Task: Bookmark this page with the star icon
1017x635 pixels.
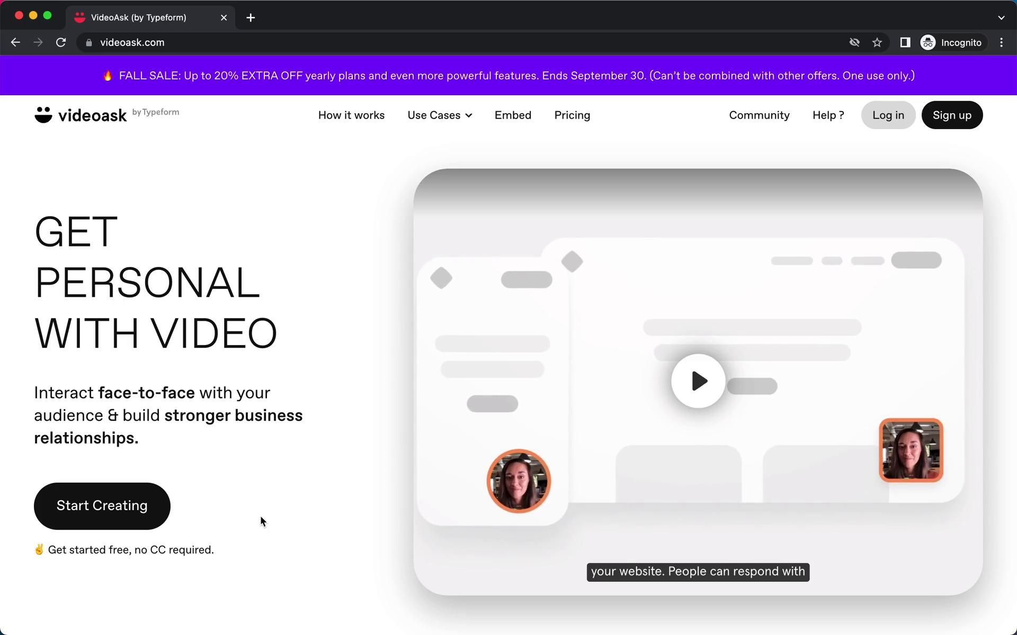Action: tap(877, 42)
